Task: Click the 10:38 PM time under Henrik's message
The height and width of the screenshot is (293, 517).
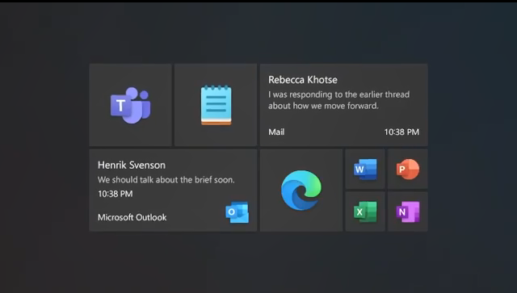Action: [115, 194]
